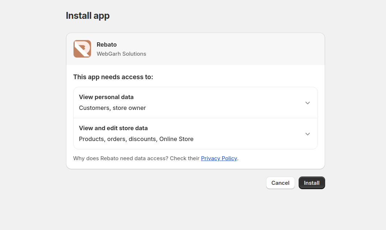Open the Privacy Policy link
The image size is (386, 230).
coord(219,158)
